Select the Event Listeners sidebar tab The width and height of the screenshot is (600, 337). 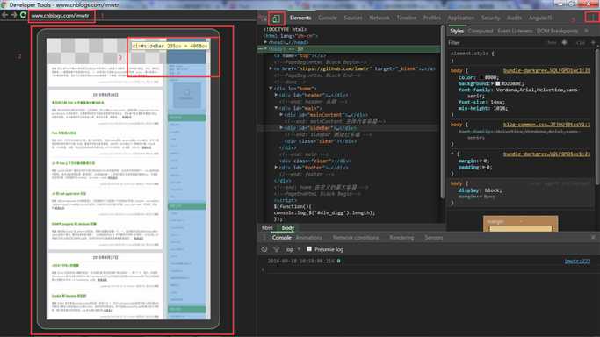(515, 32)
